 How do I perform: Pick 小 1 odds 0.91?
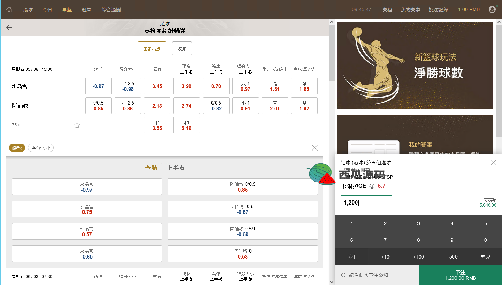pos(246,106)
